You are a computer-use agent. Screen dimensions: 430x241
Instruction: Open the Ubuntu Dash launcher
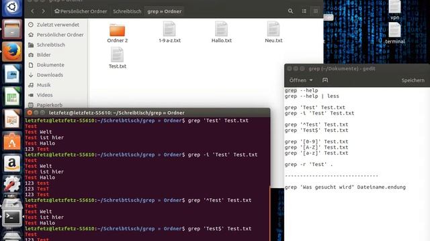click(12, 7)
